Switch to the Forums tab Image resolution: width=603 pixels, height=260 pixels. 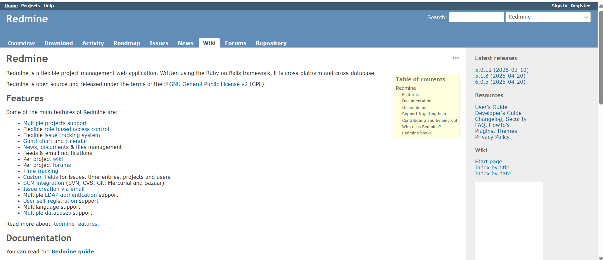(x=236, y=43)
